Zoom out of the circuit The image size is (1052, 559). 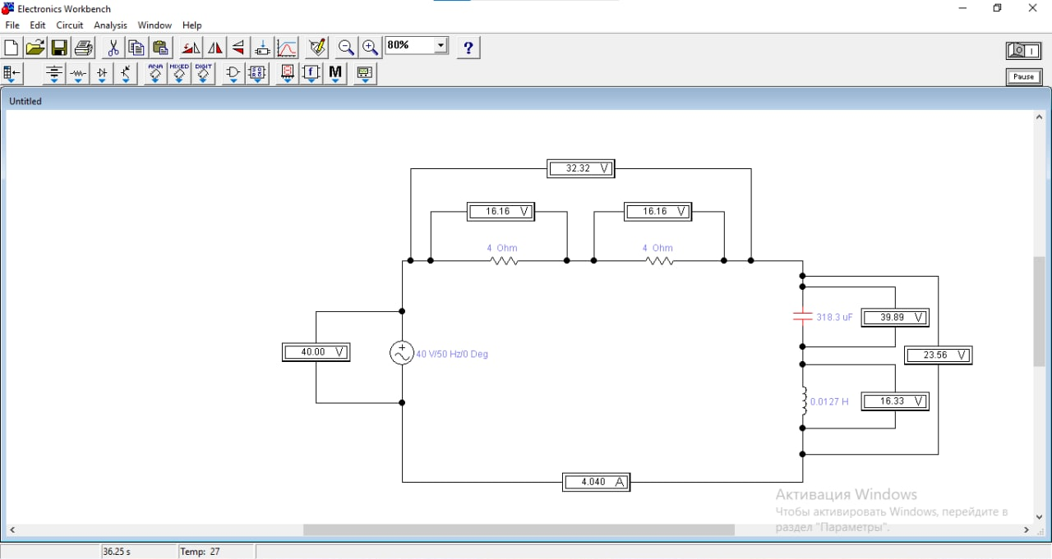click(x=347, y=48)
